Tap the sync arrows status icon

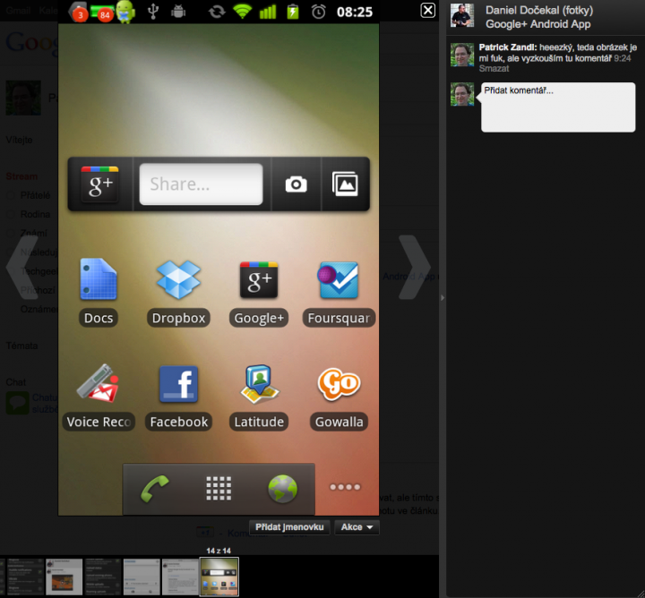click(x=217, y=12)
